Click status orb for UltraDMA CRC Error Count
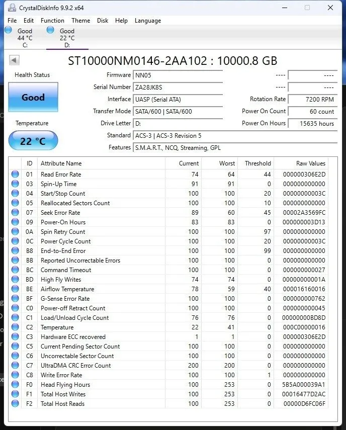Viewport: 346px width, 430px height. pyautogui.click(x=15, y=365)
